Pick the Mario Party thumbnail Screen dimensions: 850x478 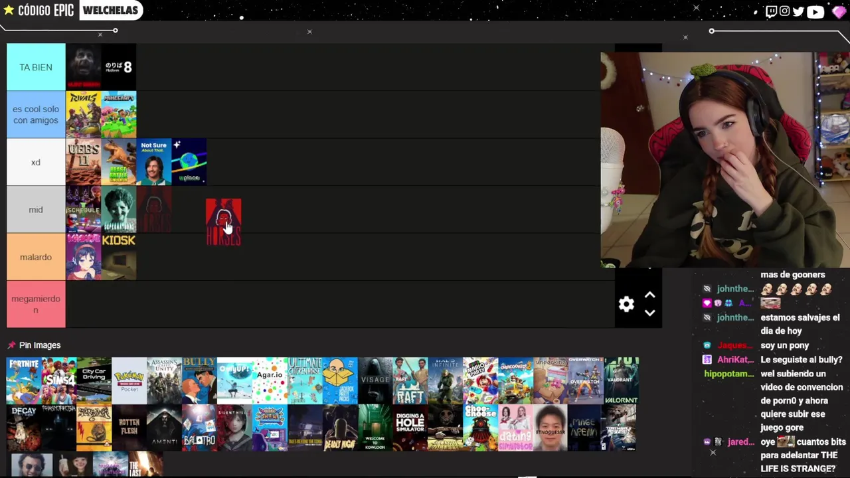(x=481, y=380)
